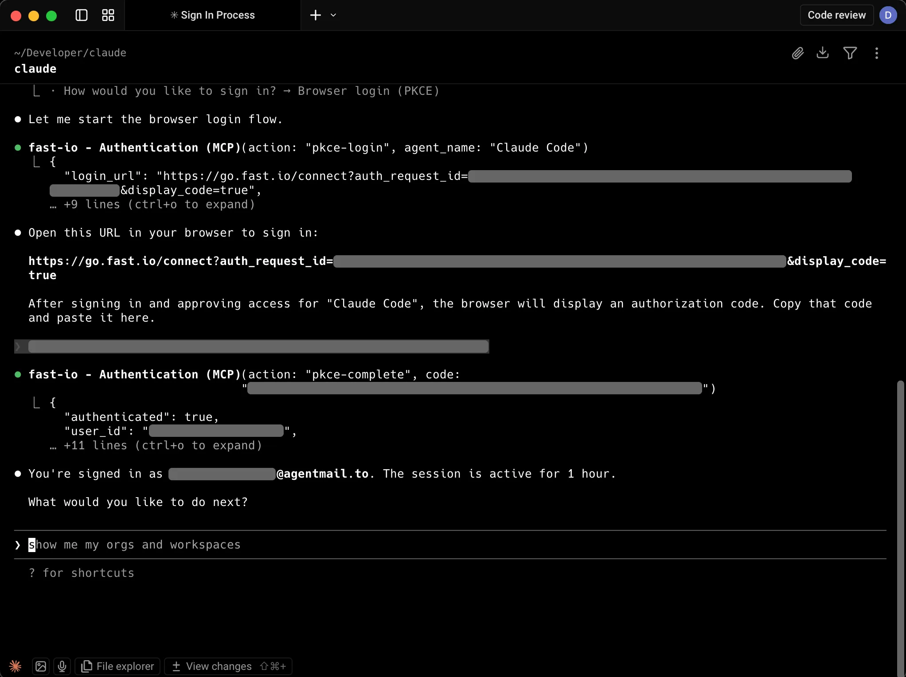
Task: Click the Code review button
Action: coord(836,15)
